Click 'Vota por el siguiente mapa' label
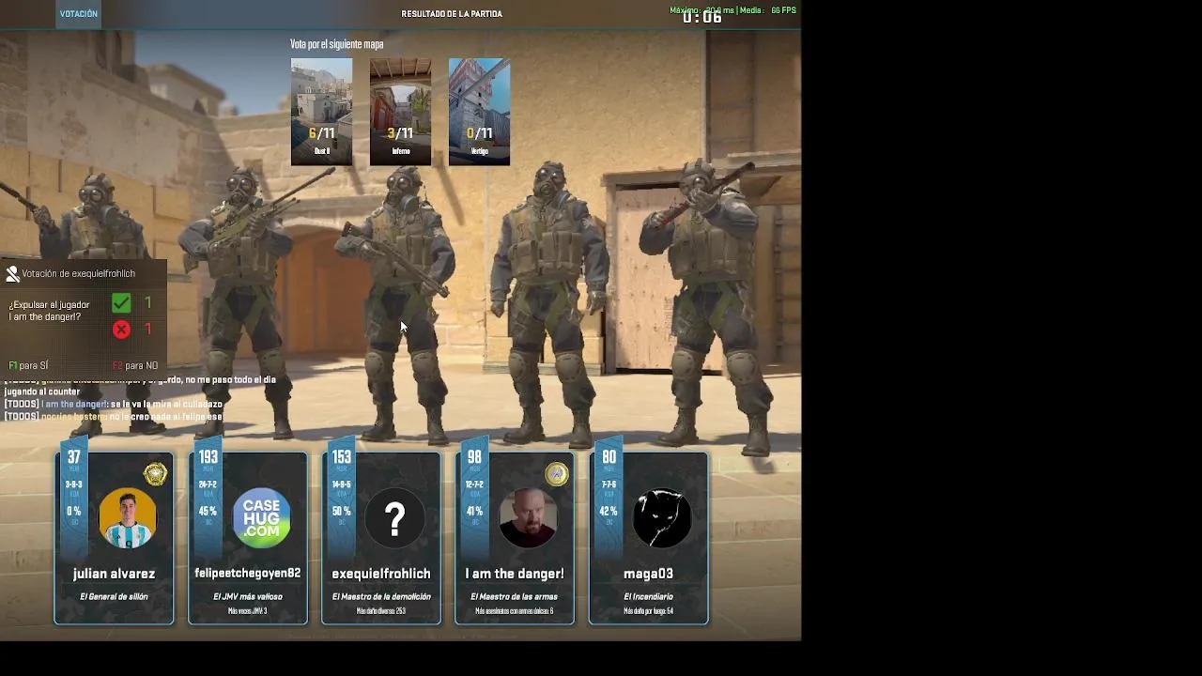The width and height of the screenshot is (1202, 676). pos(336,44)
